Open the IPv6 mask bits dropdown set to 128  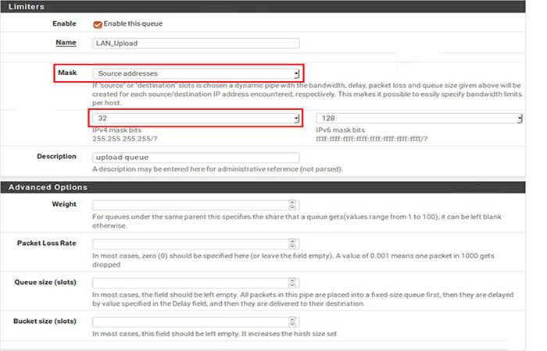coord(419,119)
